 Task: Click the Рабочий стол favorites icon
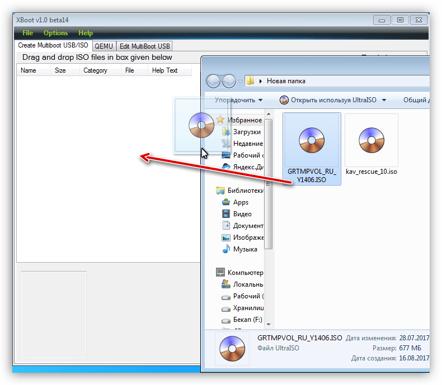point(226,155)
